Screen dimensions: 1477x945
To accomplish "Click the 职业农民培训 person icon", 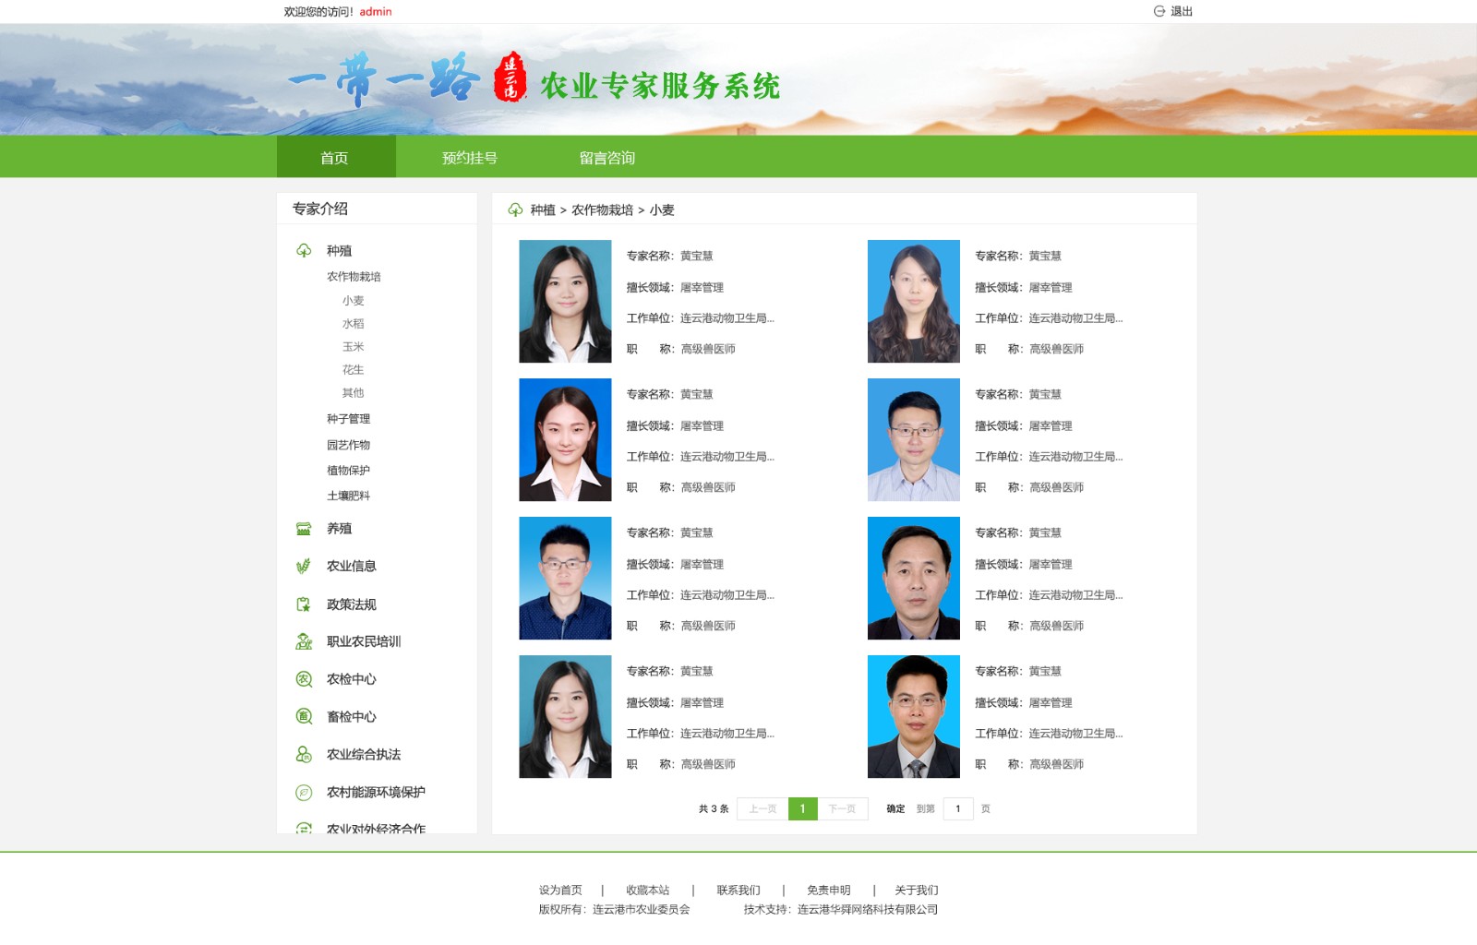I will (x=304, y=641).
